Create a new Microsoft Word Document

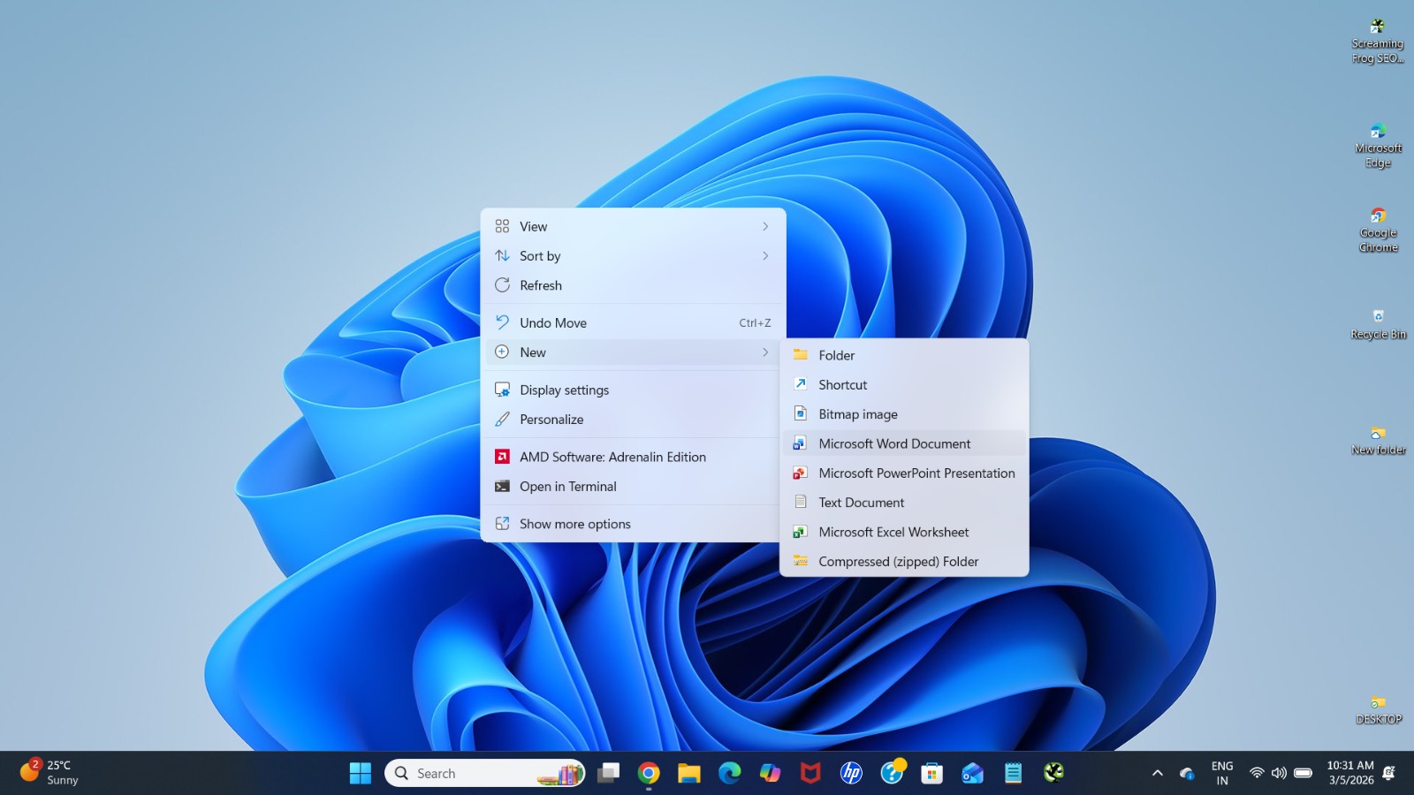tap(894, 443)
